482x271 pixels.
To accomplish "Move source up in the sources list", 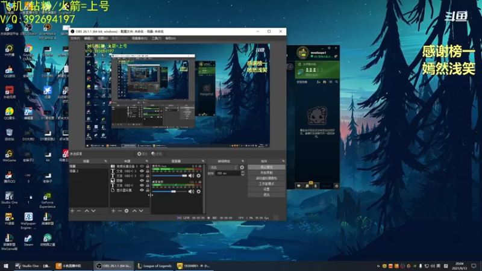I will [x=134, y=211].
